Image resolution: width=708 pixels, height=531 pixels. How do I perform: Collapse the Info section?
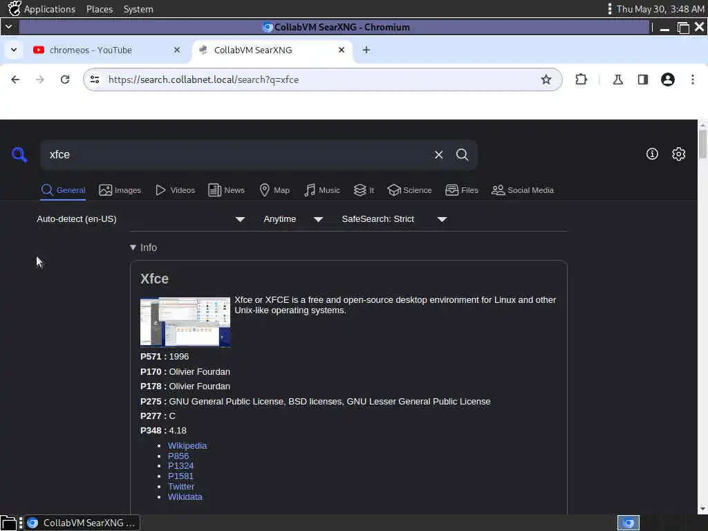144,248
